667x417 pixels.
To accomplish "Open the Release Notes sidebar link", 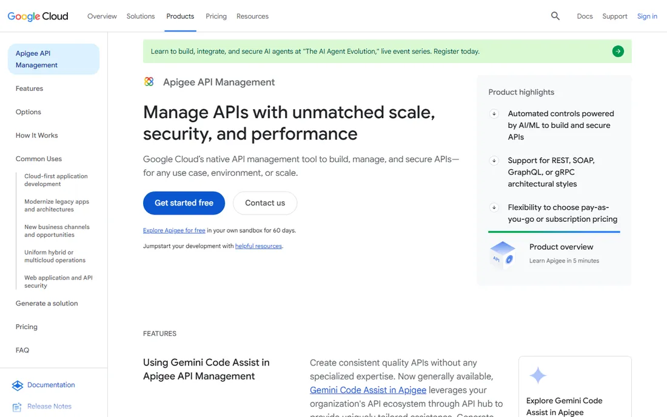I will pyautogui.click(x=49, y=406).
